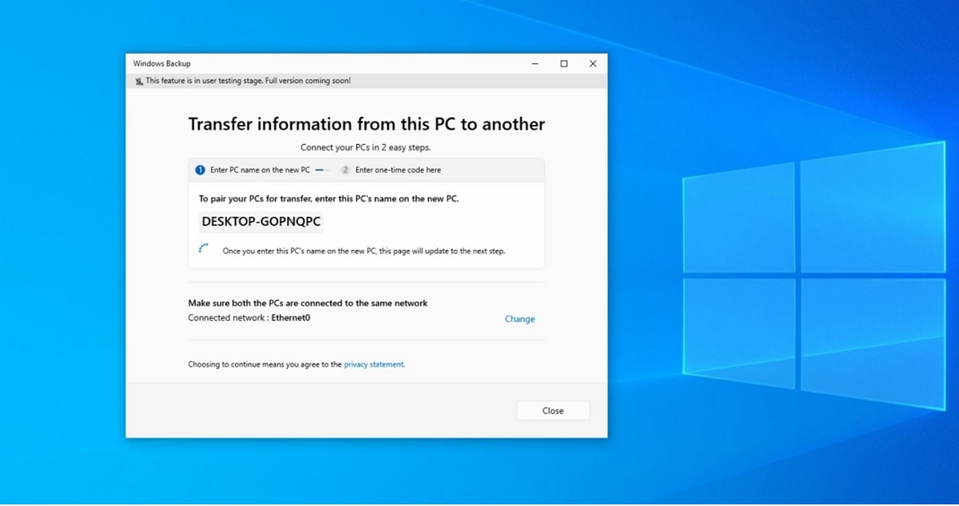
Task: Click the user testing stage notice icon
Action: (139, 81)
